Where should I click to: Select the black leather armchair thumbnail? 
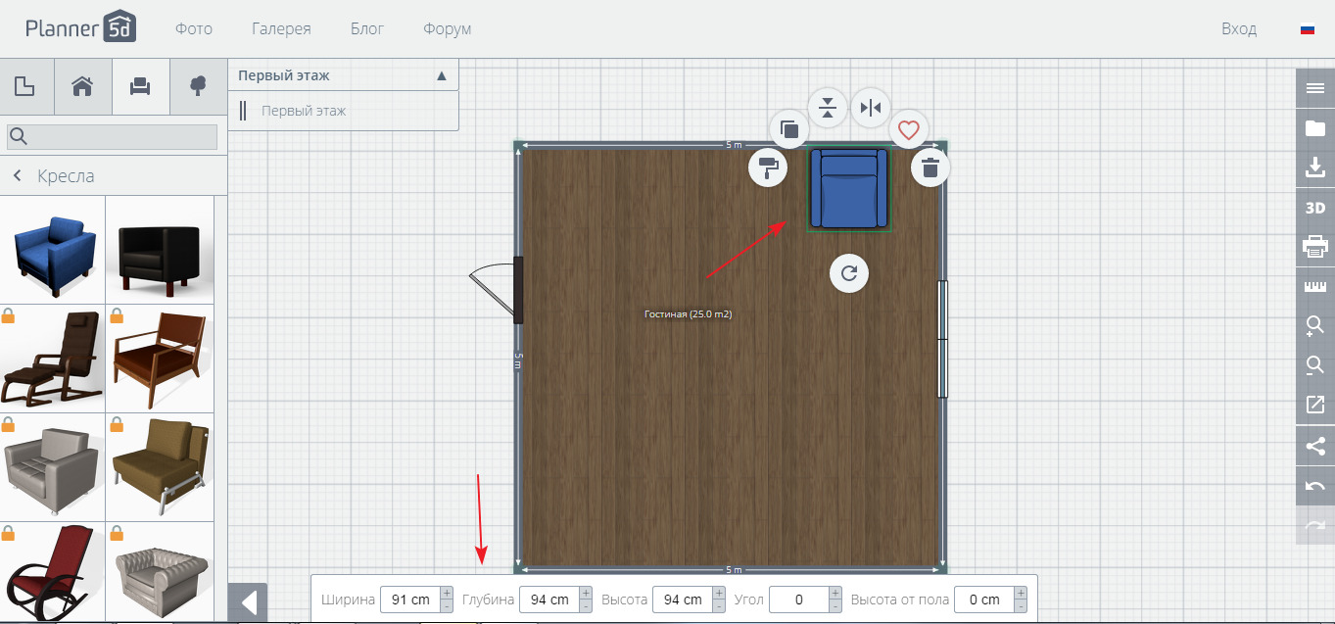159,251
